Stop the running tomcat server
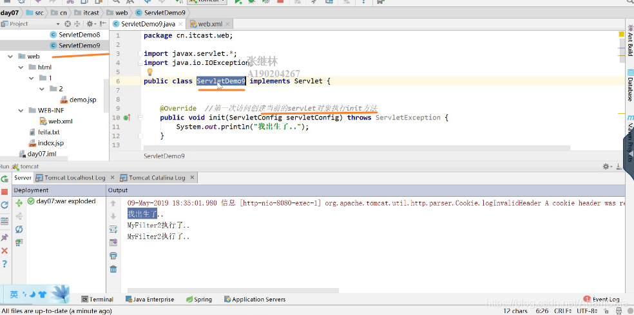This screenshot has width=634, height=315. (x=5, y=192)
